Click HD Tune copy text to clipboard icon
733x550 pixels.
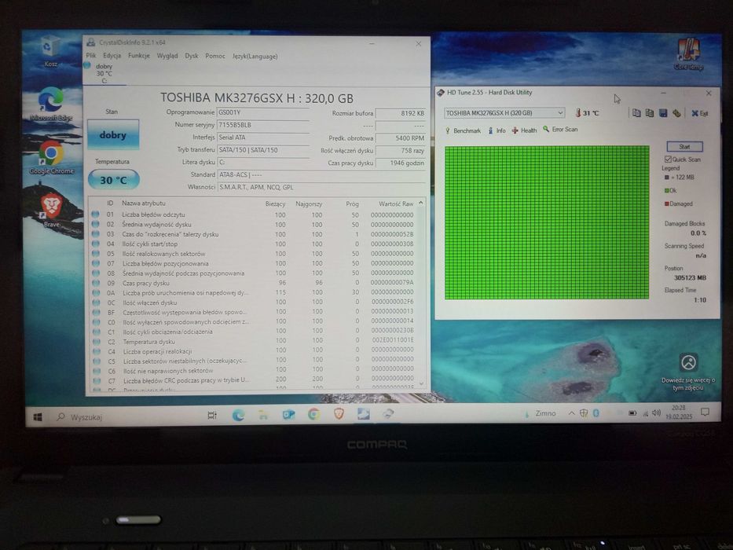click(636, 112)
